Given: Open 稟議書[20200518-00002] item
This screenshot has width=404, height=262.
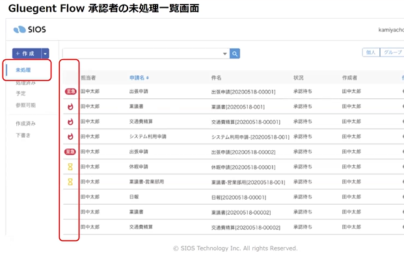Looking at the screenshot, I should pos(241,213).
